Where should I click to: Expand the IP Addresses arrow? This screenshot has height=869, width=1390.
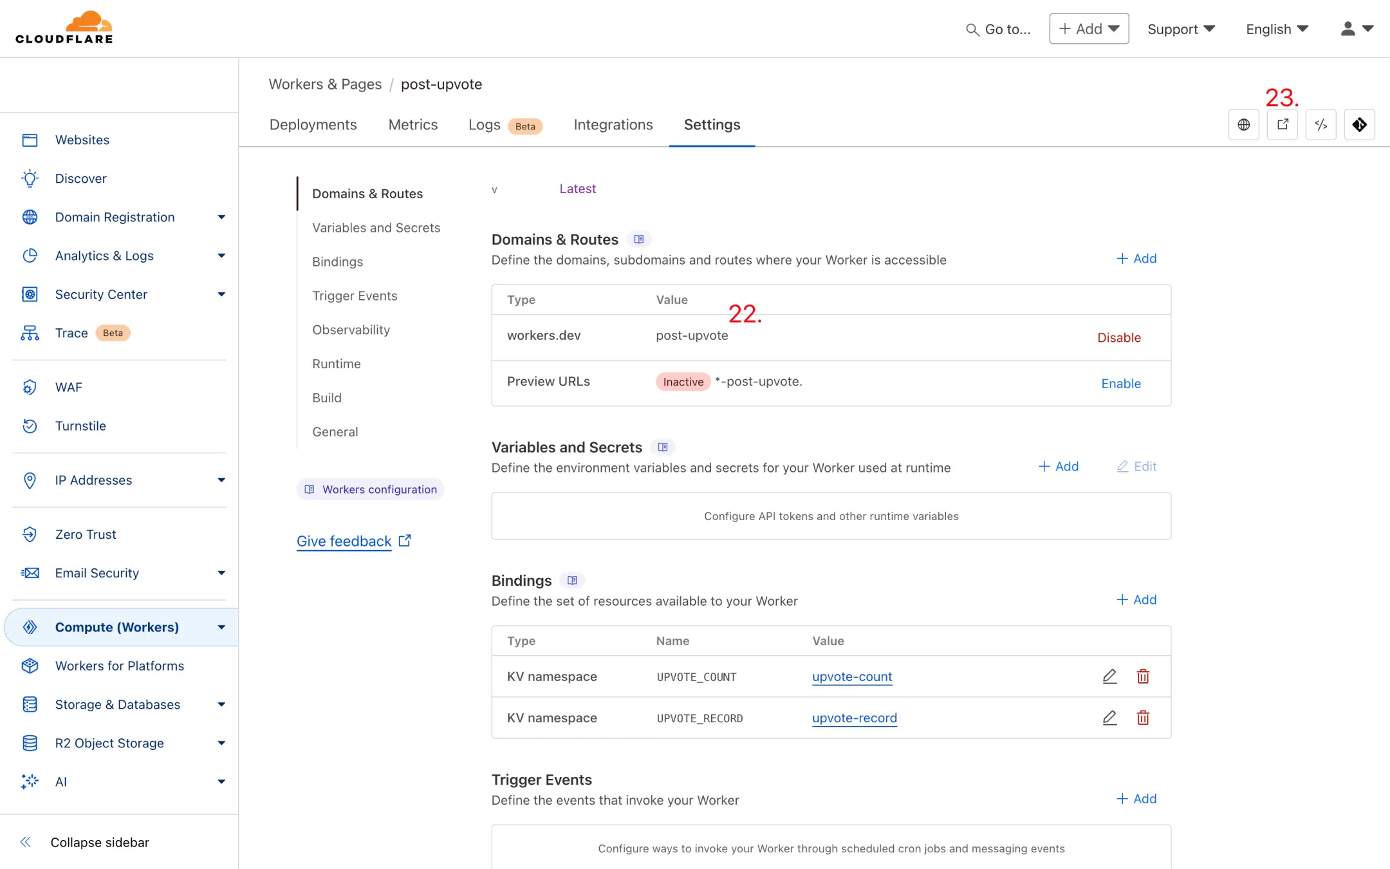(221, 480)
